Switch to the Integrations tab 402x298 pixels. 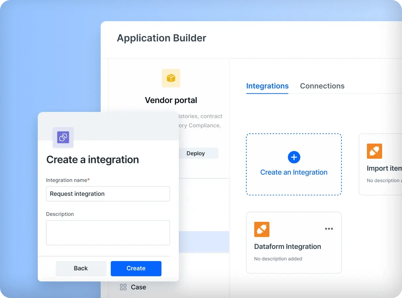point(267,86)
